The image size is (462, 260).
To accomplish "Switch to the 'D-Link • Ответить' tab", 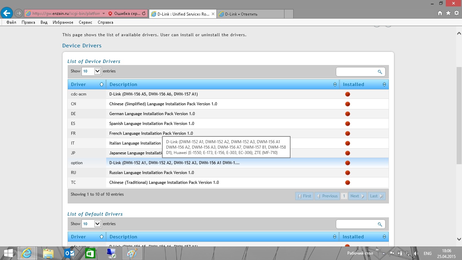I will (x=250, y=14).
